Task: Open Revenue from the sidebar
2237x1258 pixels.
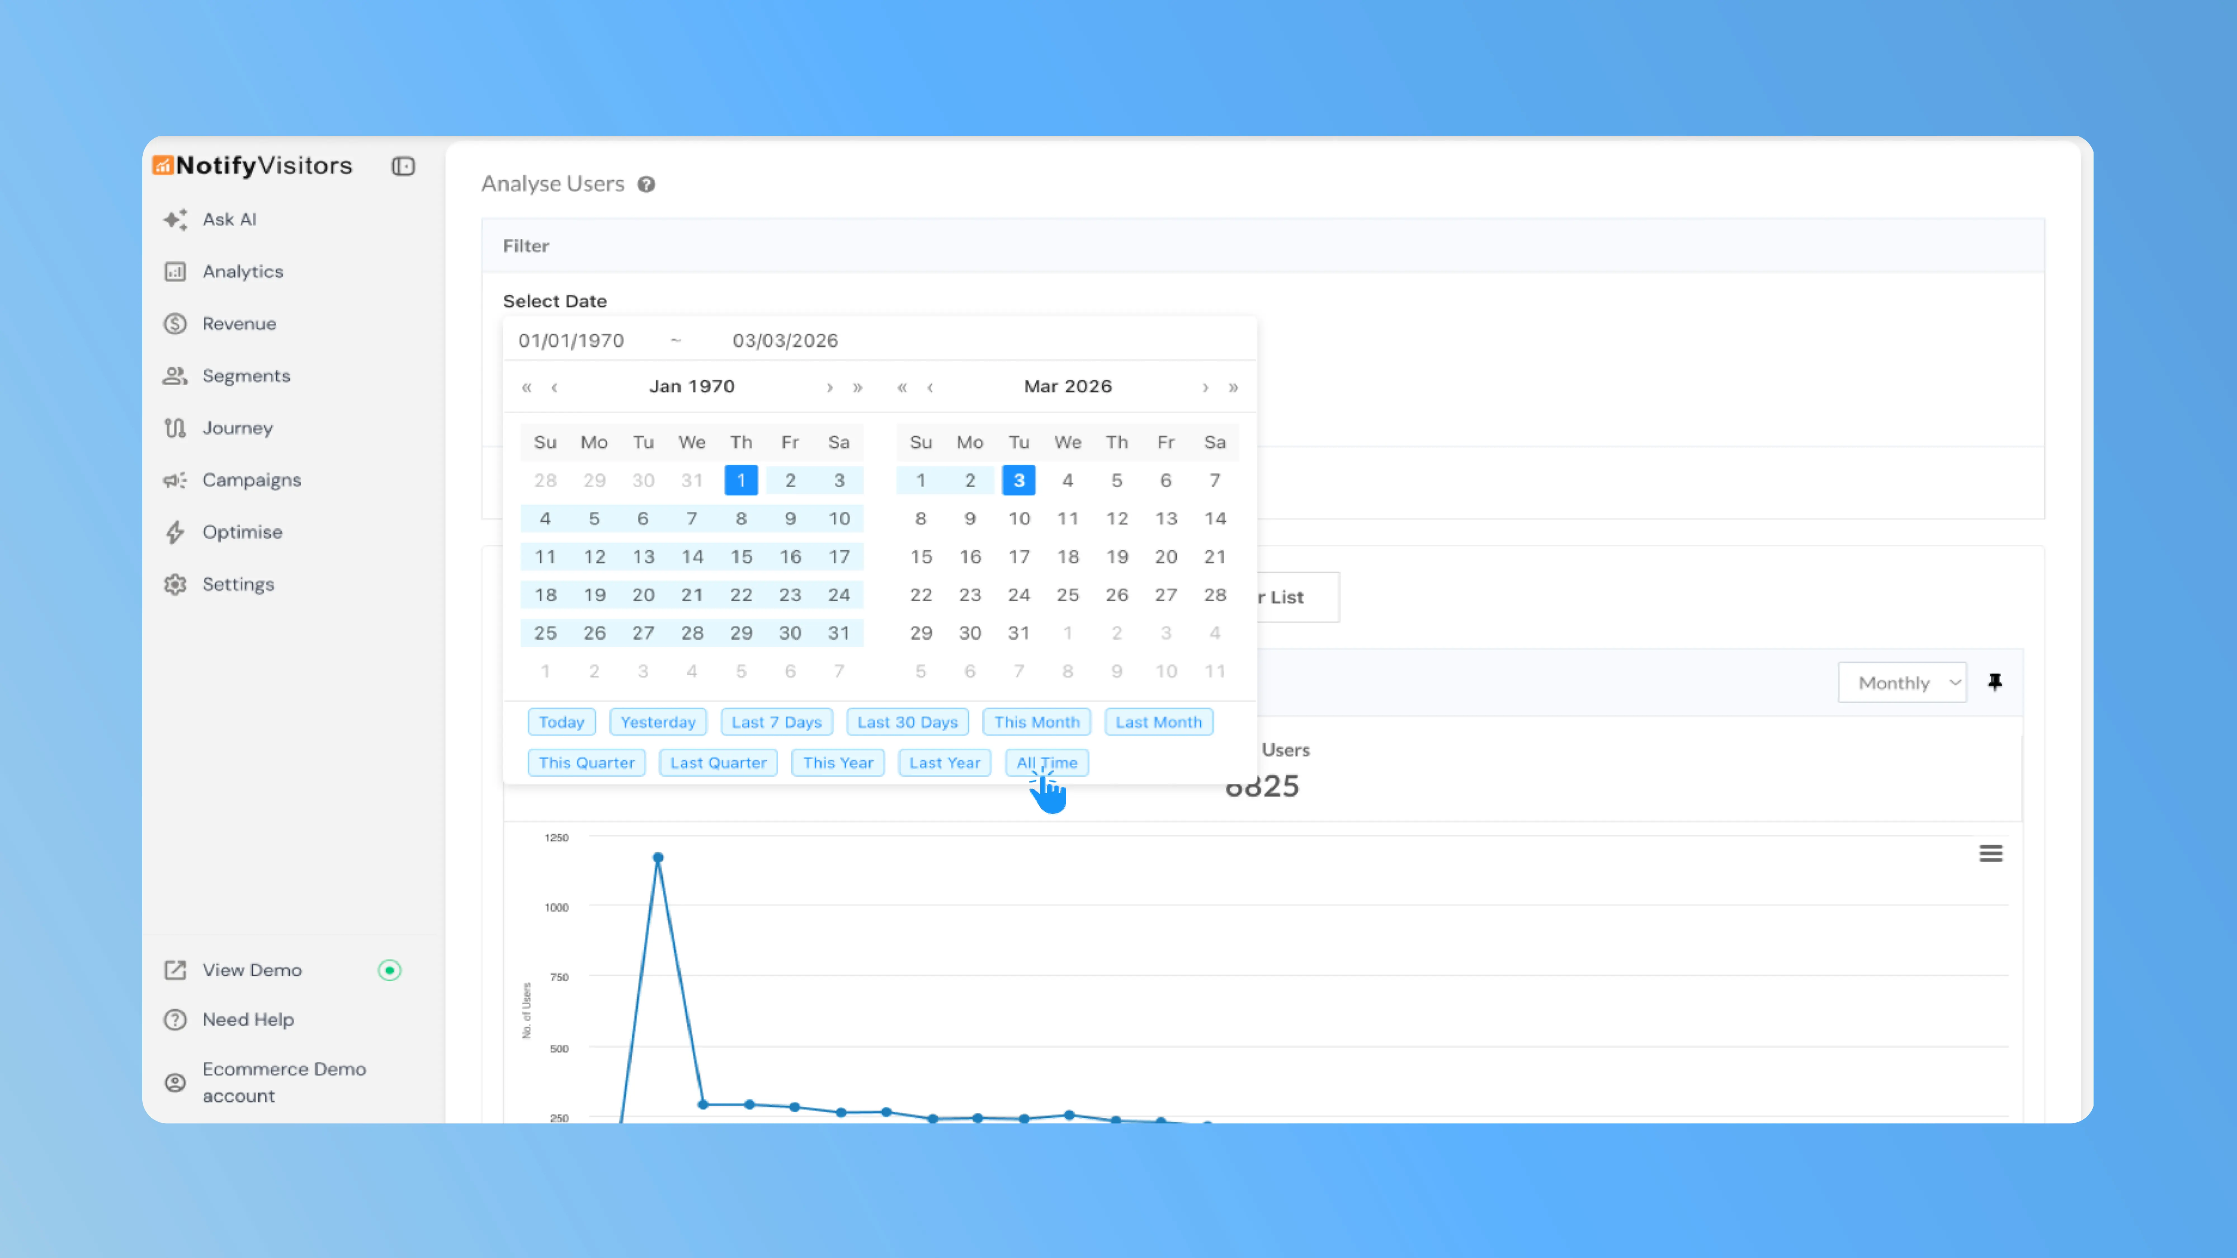Action: (174, 323)
